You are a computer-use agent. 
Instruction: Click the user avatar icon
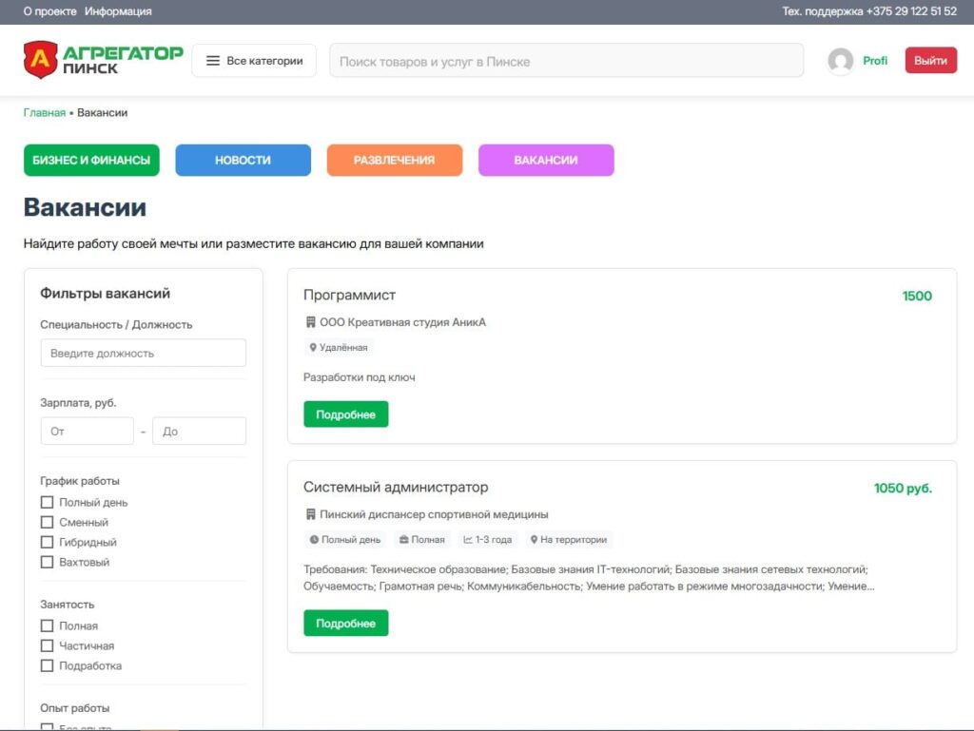point(840,61)
